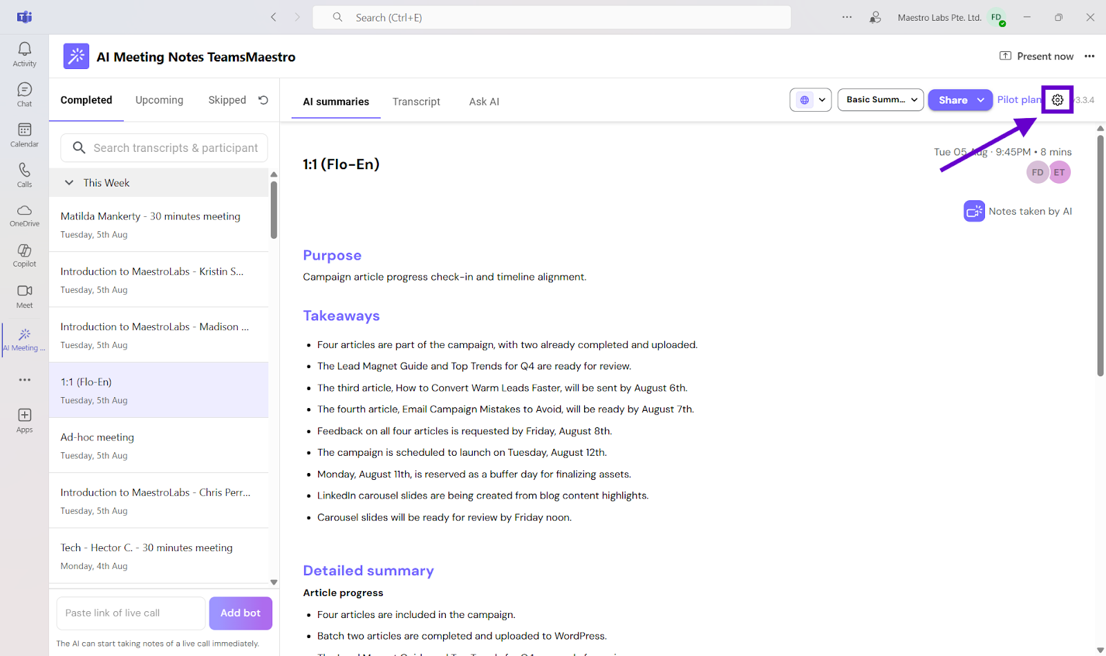The width and height of the screenshot is (1106, 656).
Task: Click meeting list scroll down arrow
Action: pyautogui.click(x=274, y=582)
